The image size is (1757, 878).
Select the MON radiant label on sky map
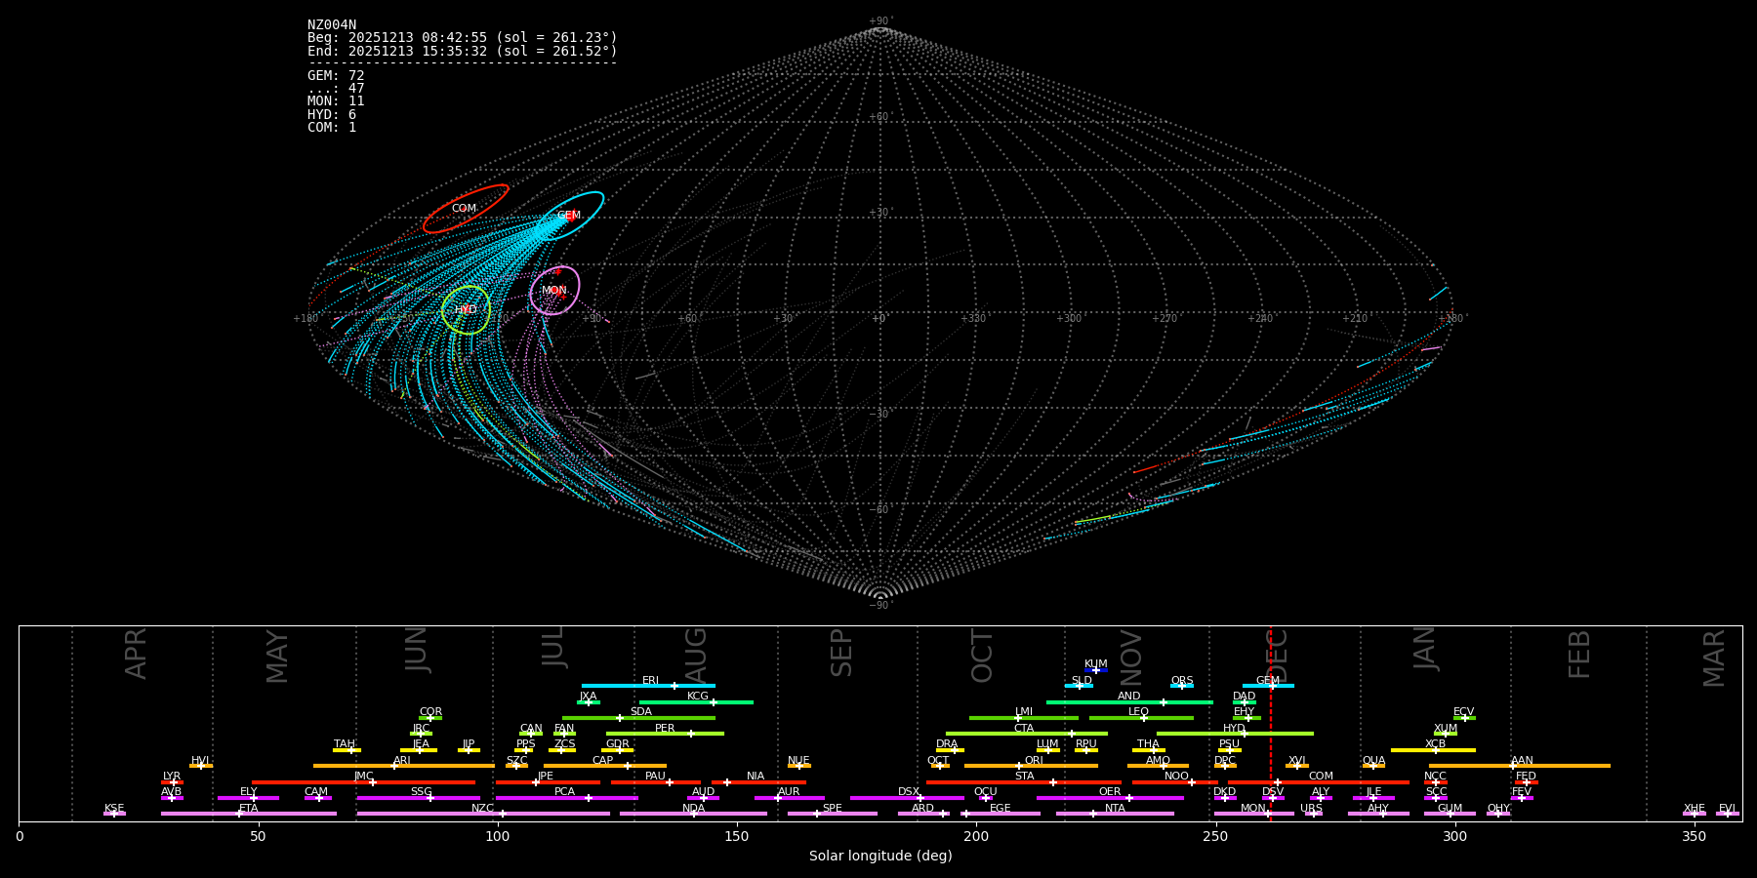554,291
